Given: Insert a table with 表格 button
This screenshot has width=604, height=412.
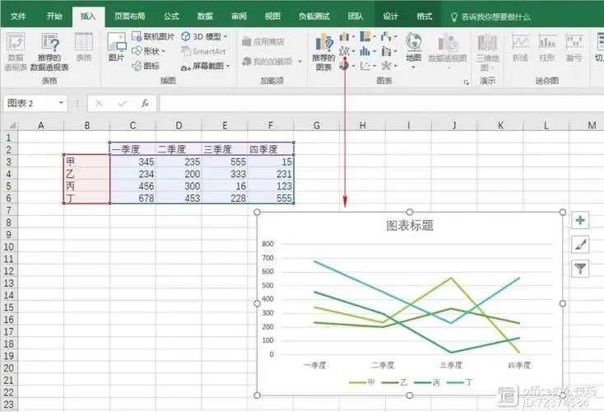Looking at the screenshot, I should coord(84,48).
